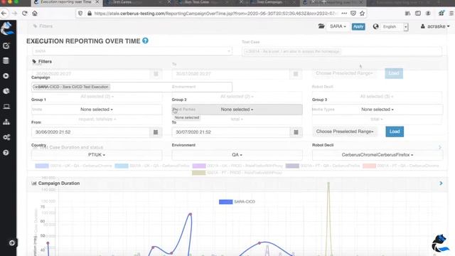Click the folder icon next to SARA
The height and width of the screenshot is (256, 455).
coord(321,26)
